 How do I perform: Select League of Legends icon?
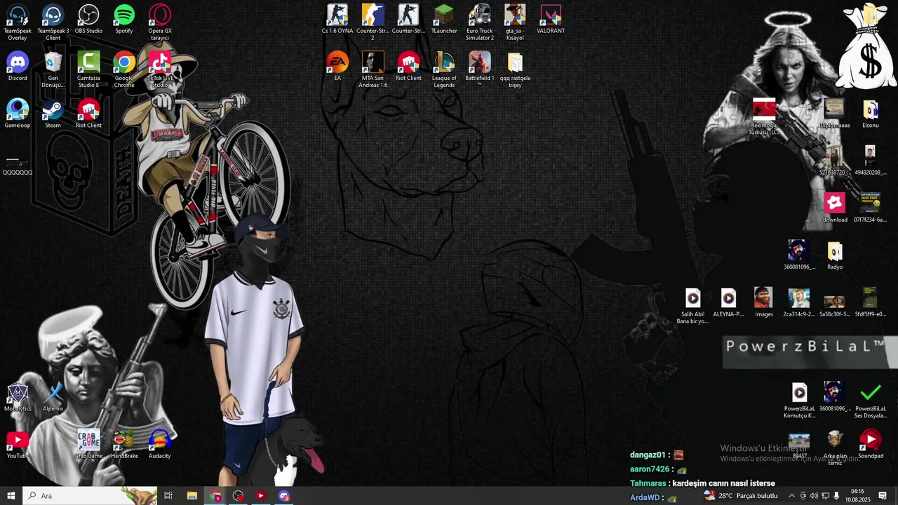(444, 70)
